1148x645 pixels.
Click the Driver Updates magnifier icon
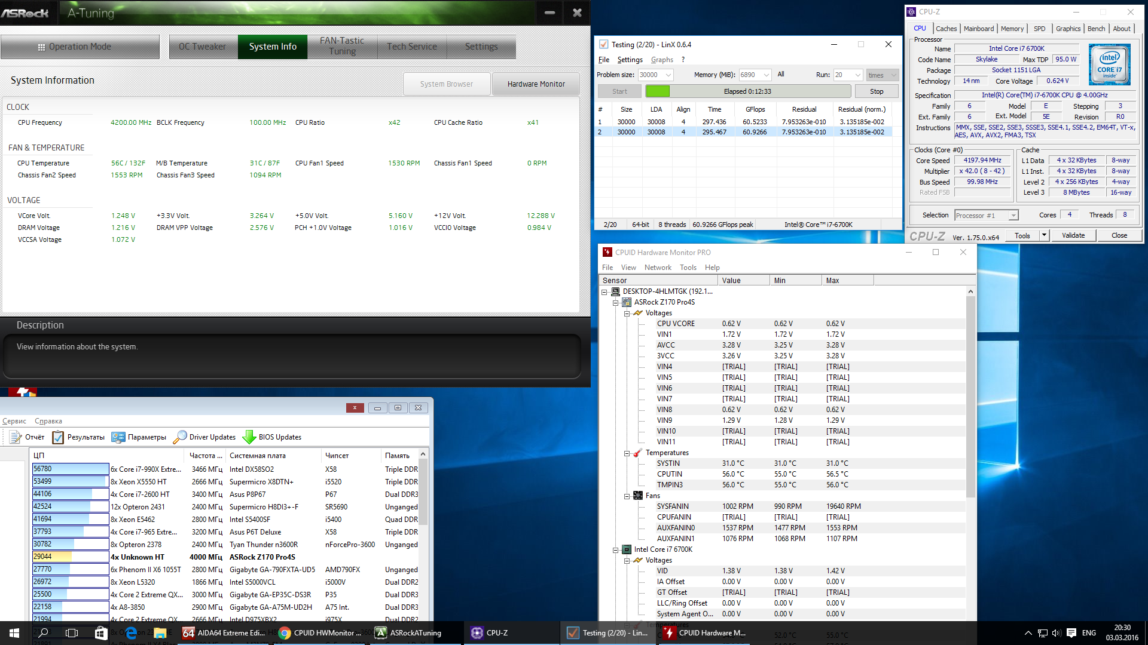[x=180, y=437]
